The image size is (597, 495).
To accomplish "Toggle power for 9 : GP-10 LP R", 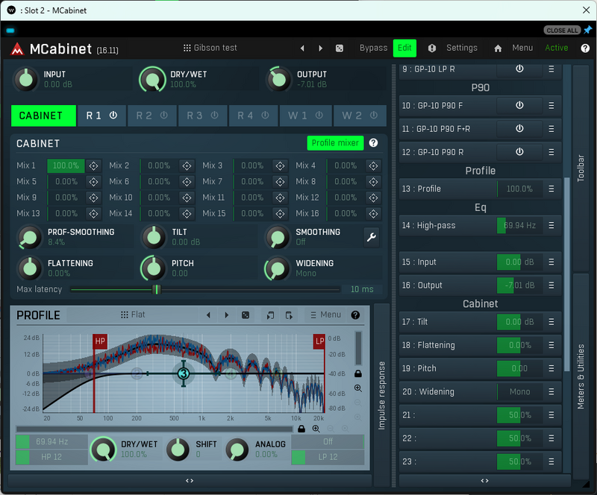I will click(519, 69).
